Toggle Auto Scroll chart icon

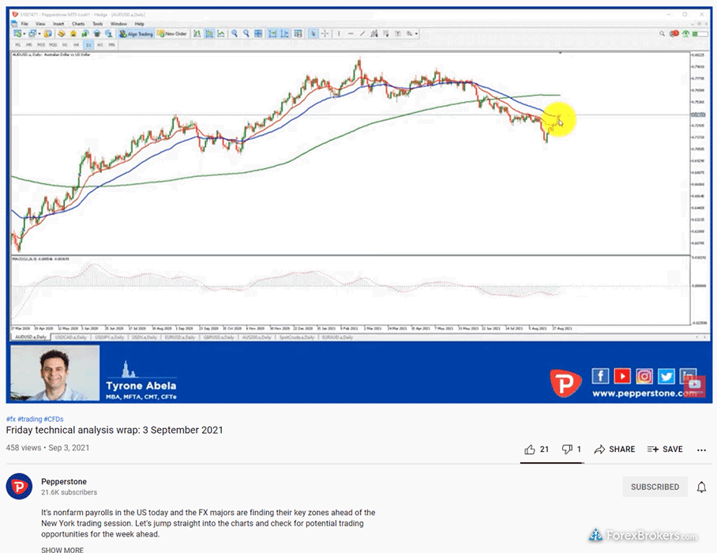(272, 34)
